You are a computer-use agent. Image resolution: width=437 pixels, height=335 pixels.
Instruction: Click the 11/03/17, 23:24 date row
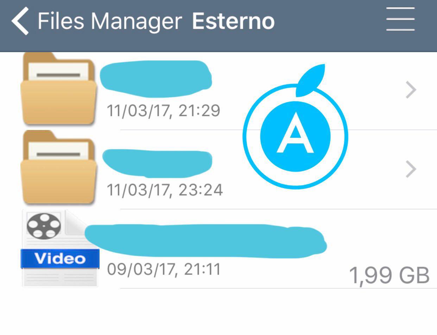tap(165, 190)
